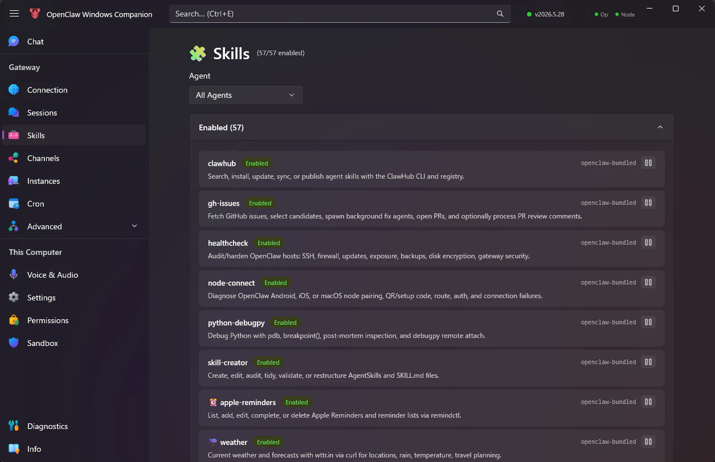Pause the apple-reminders skill
The width and height of the screenshot is (715, 462).
(x=648, y=402)
